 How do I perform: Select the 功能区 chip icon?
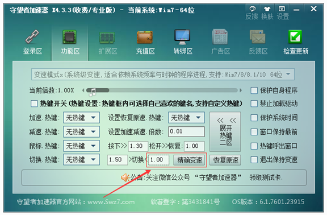[x=70, y=37]
